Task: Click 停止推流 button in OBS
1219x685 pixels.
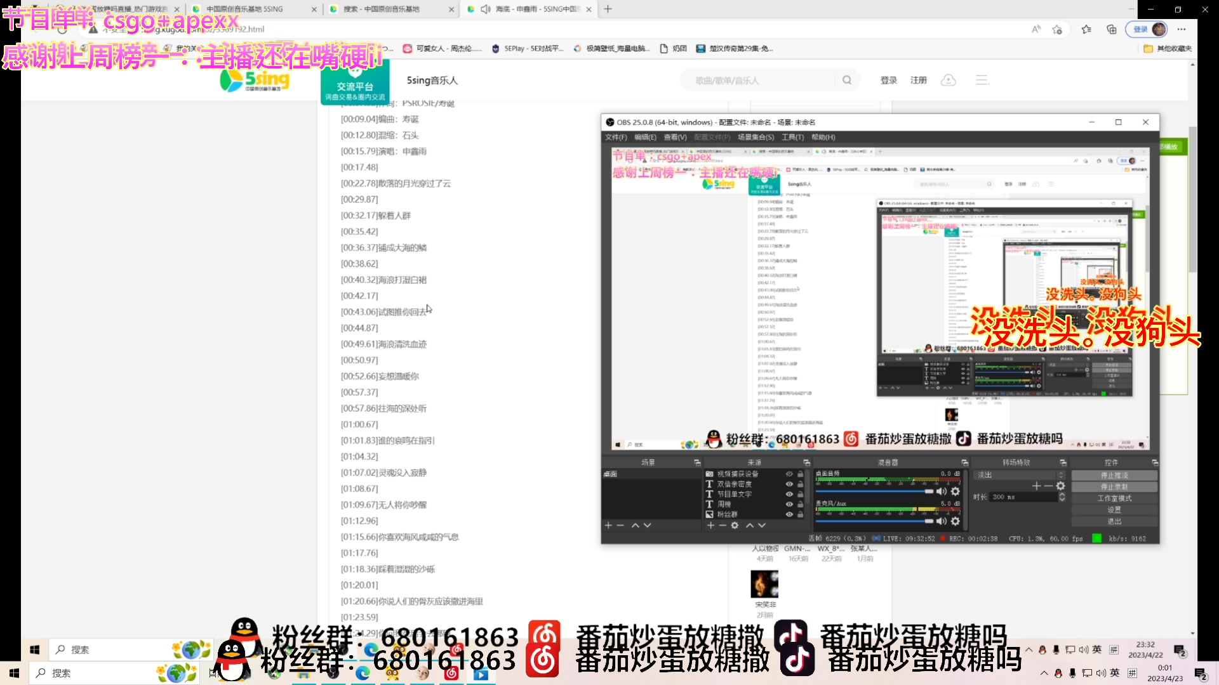Action: 1114,475
